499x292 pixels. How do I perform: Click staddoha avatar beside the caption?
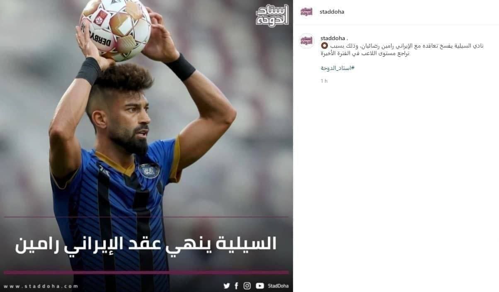(307, 41)
